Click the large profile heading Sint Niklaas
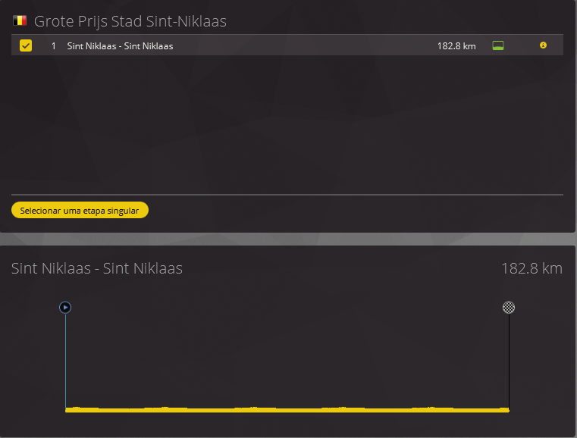Screen dimensions: 577x438 click(97, 268)
